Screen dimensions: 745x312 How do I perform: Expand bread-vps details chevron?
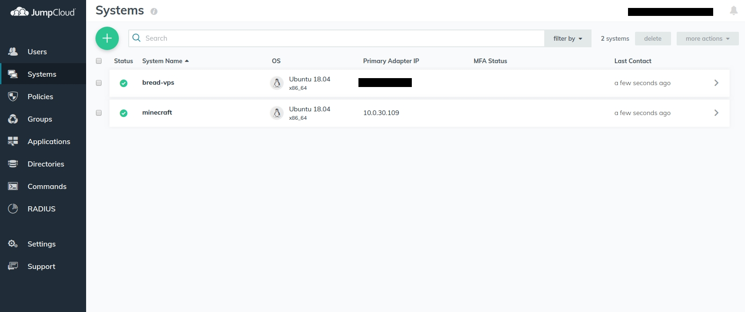716,83
